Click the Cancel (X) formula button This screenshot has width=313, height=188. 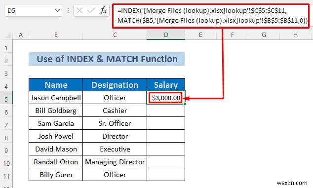79,10
